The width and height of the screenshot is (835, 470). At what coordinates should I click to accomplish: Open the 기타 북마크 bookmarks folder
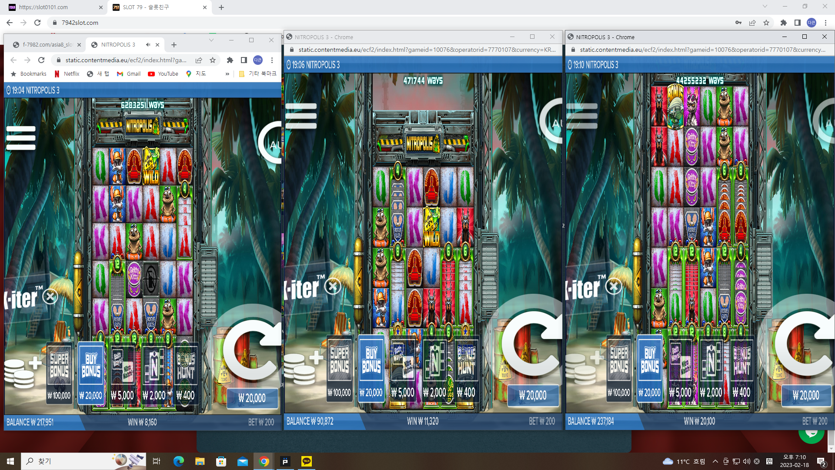pyautogui.click(x=257, y=74)
